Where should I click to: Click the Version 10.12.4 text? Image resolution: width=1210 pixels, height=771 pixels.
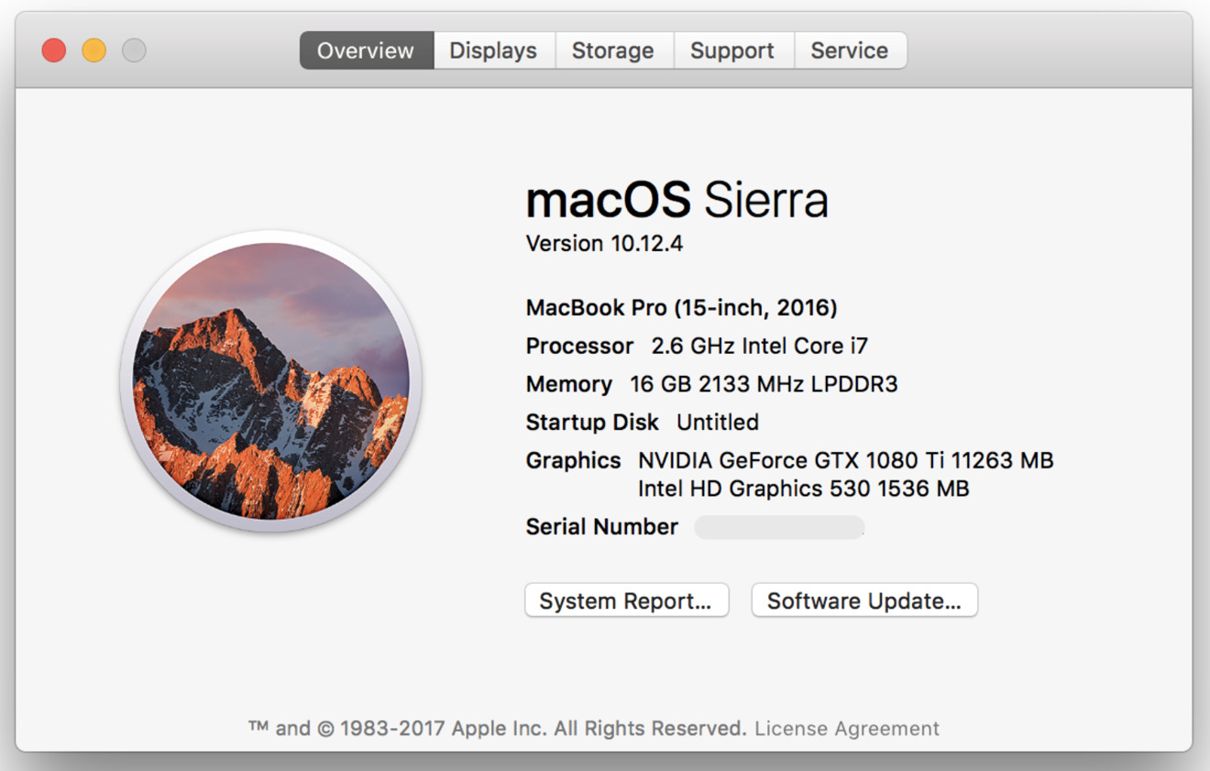click(604, 244)
